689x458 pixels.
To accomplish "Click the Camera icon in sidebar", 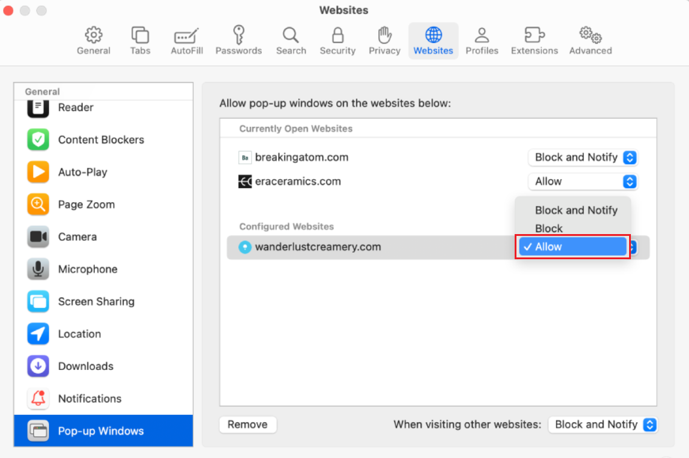I will click(38, 237).
